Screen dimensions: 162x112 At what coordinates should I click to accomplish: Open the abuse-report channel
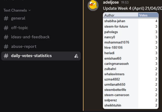click(41, 47)
